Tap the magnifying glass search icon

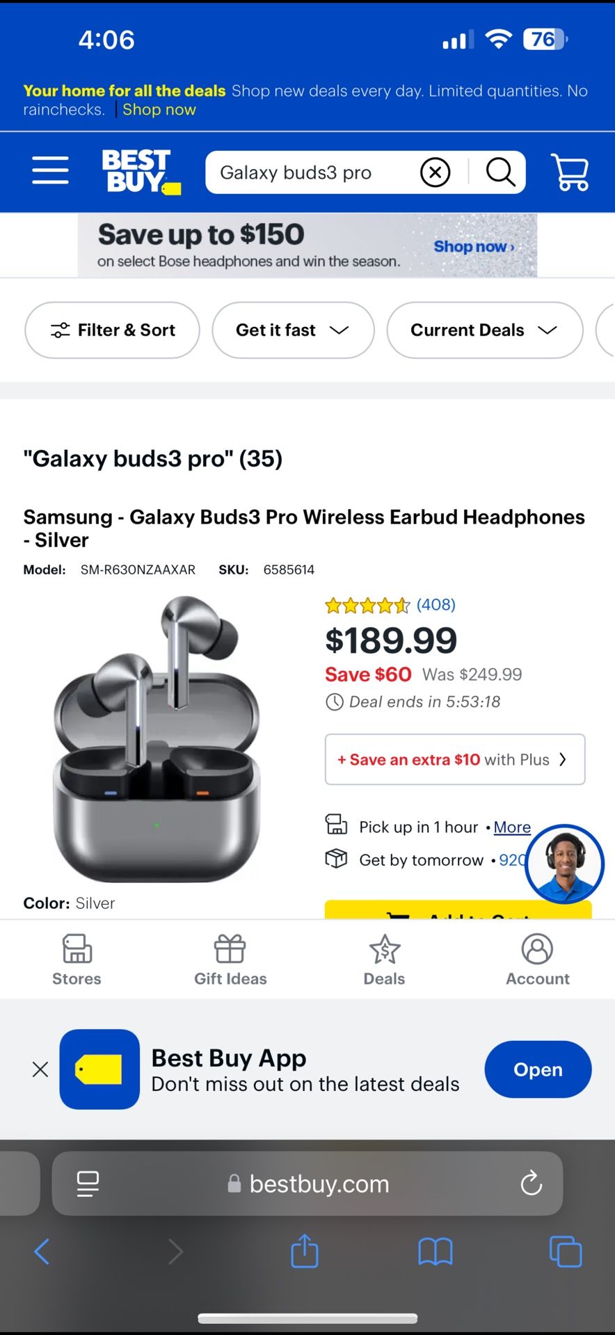pyautogui.click(x=500, y=172)
